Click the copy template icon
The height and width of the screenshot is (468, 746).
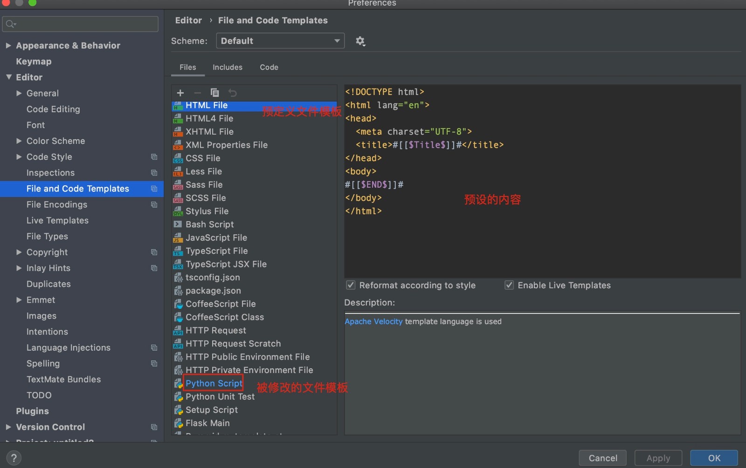click(214, 93)
